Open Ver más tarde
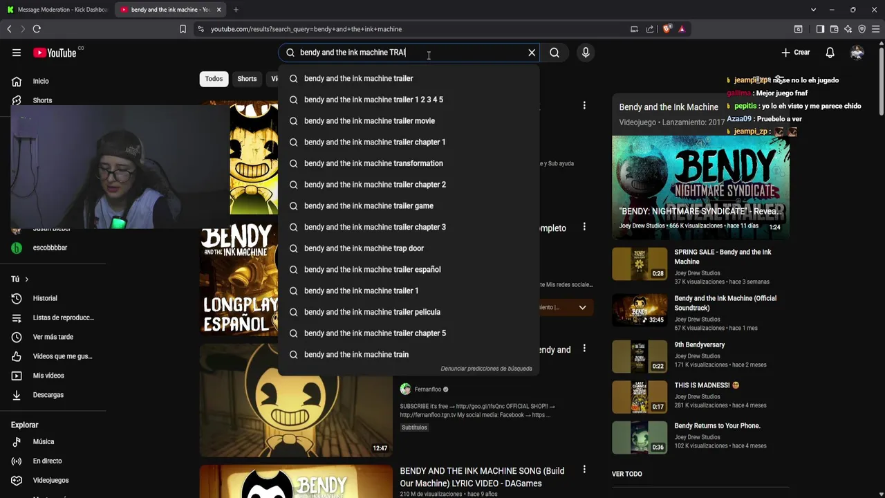Screen dimensions: 885x498 coord(53,337)
